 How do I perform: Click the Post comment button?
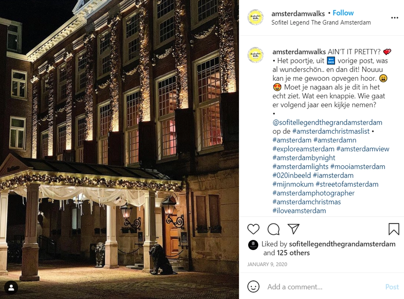[x=392, y=287]
